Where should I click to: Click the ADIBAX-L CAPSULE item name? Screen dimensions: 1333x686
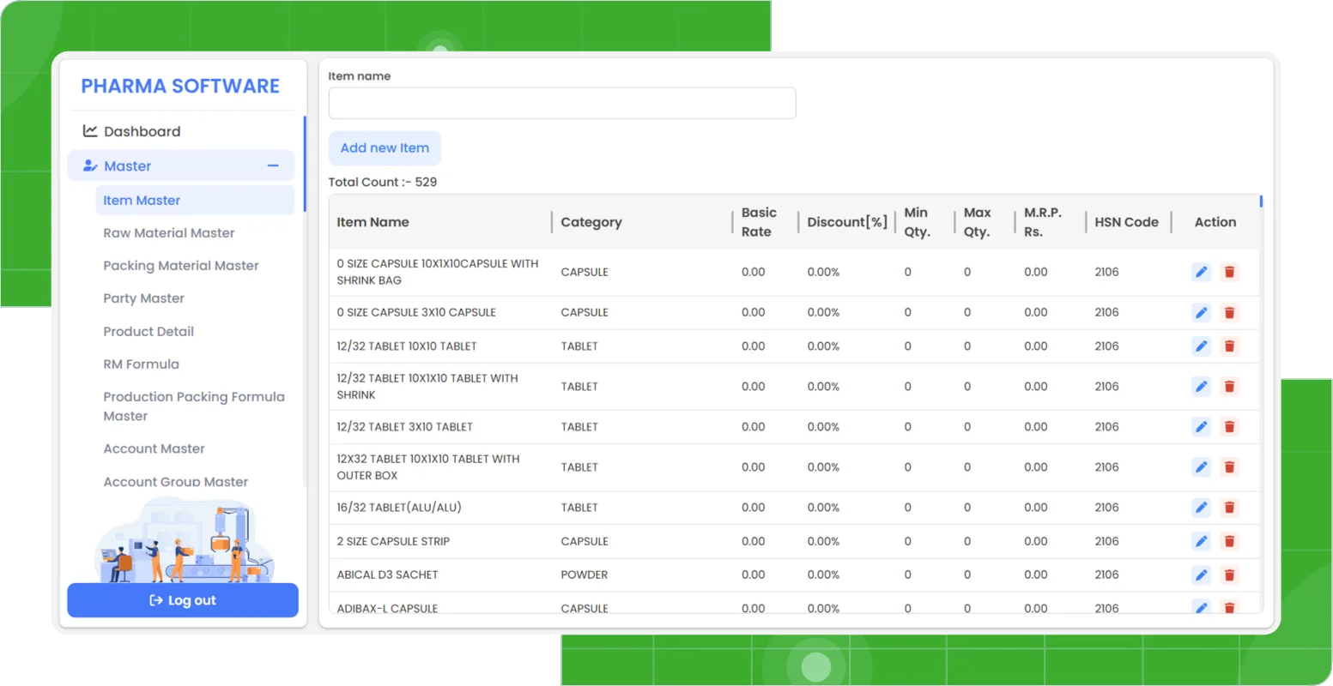coord(387,609)
